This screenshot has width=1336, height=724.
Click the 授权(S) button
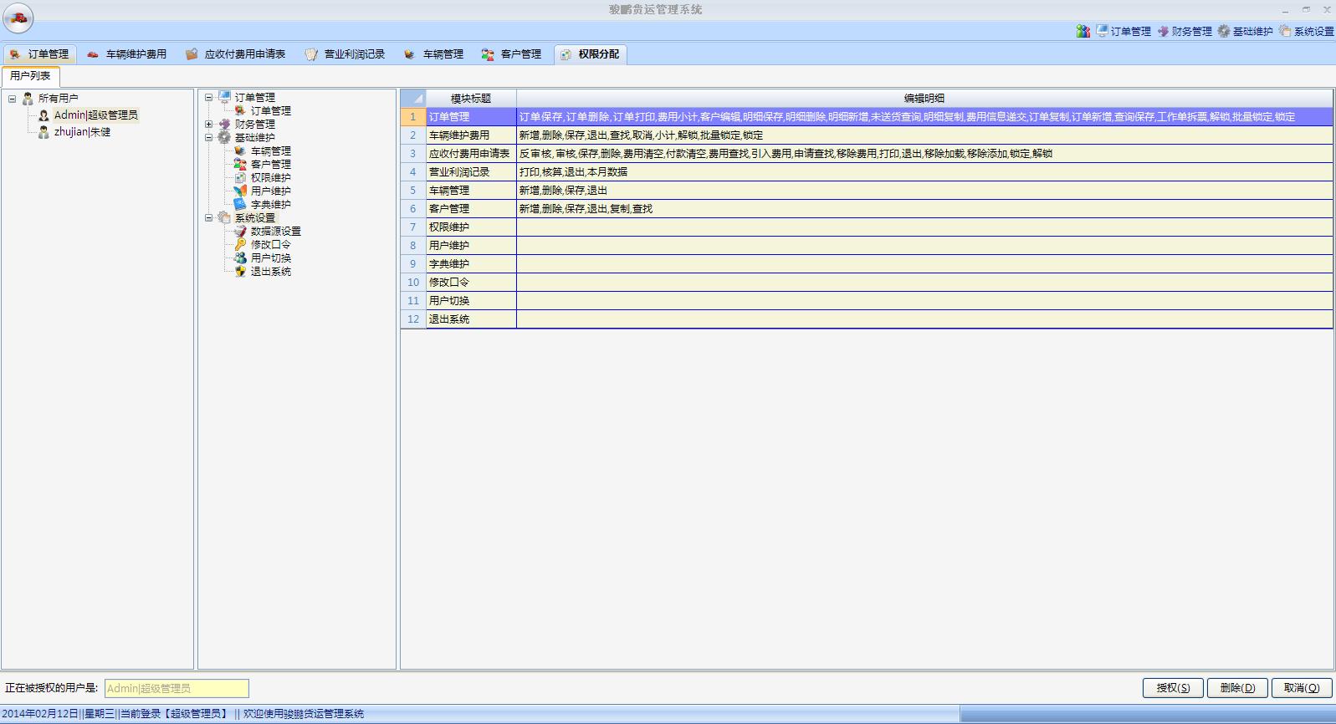1172,688
